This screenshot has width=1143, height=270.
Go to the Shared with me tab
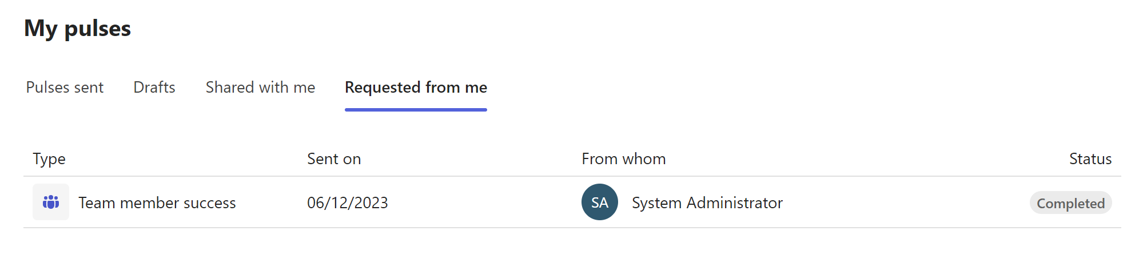pyautogui.click(x=260, y=88)
